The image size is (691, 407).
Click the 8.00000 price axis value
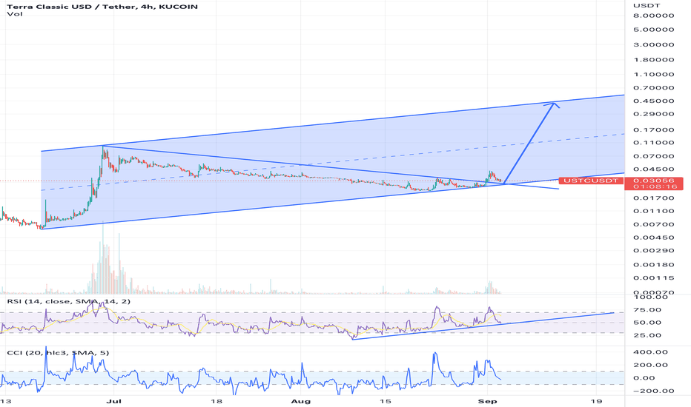653,16
